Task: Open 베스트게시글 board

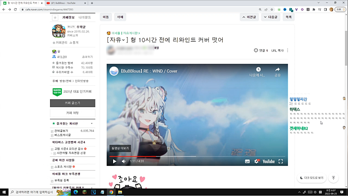Action: point(63,135)
